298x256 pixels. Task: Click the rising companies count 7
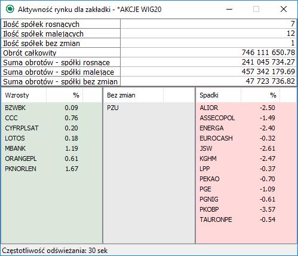pyautogui.click(x=293, y=24)
